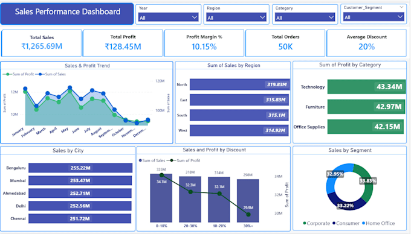
Task: Click the Chennai city sales bar
Action: (x=80, y=218)
